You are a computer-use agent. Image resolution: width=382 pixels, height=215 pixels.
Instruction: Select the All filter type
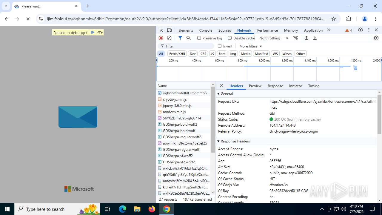click(161, 54)
